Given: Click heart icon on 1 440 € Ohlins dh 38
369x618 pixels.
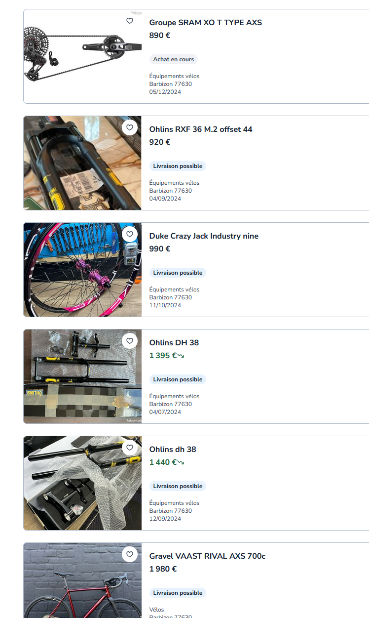Looking at the screenshot, I should (x=130, y=448).
